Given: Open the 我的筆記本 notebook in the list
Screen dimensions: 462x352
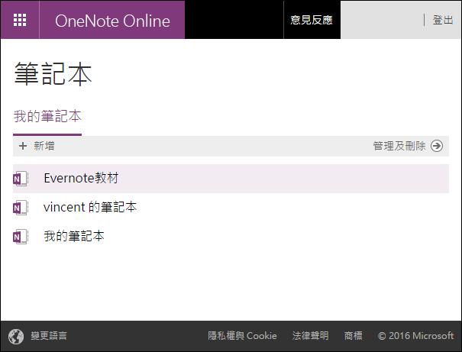Looking at the screenshot, I should (74, 236).
